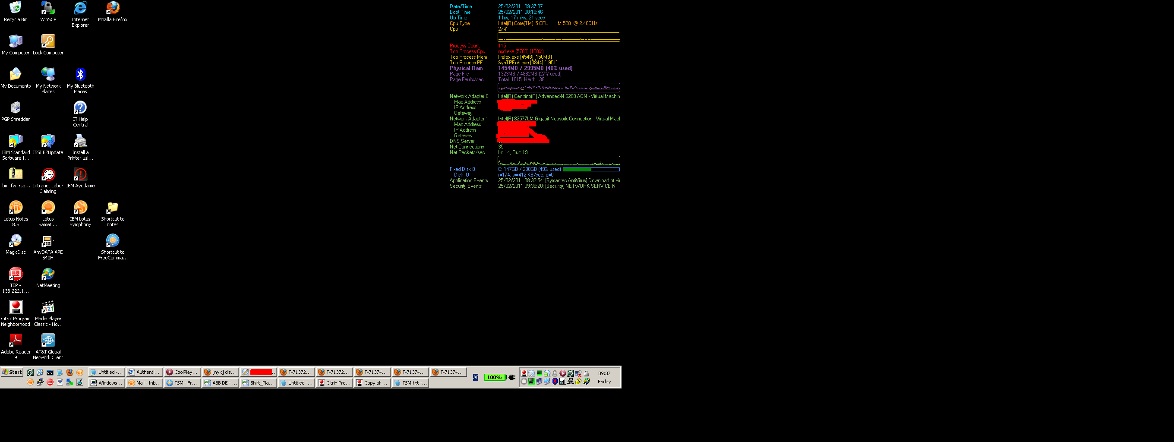Select the NetMeeting desktop icon

pos(48,275)
